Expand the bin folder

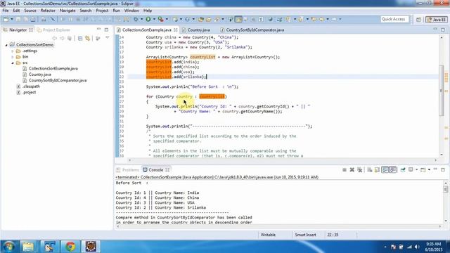point(13,57)
